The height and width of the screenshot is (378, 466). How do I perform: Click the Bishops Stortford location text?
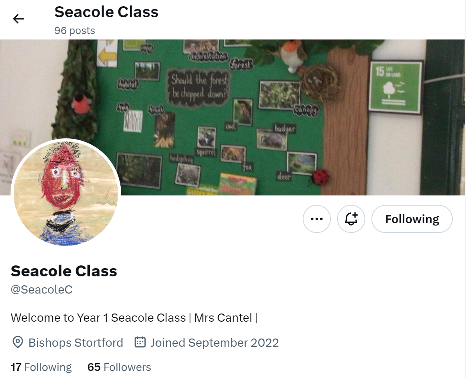tap(76, 342)
